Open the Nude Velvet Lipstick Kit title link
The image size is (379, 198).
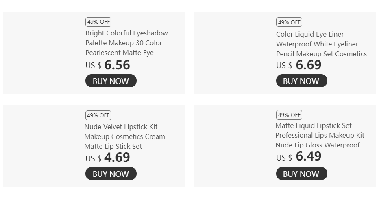(x=124, y=136)
